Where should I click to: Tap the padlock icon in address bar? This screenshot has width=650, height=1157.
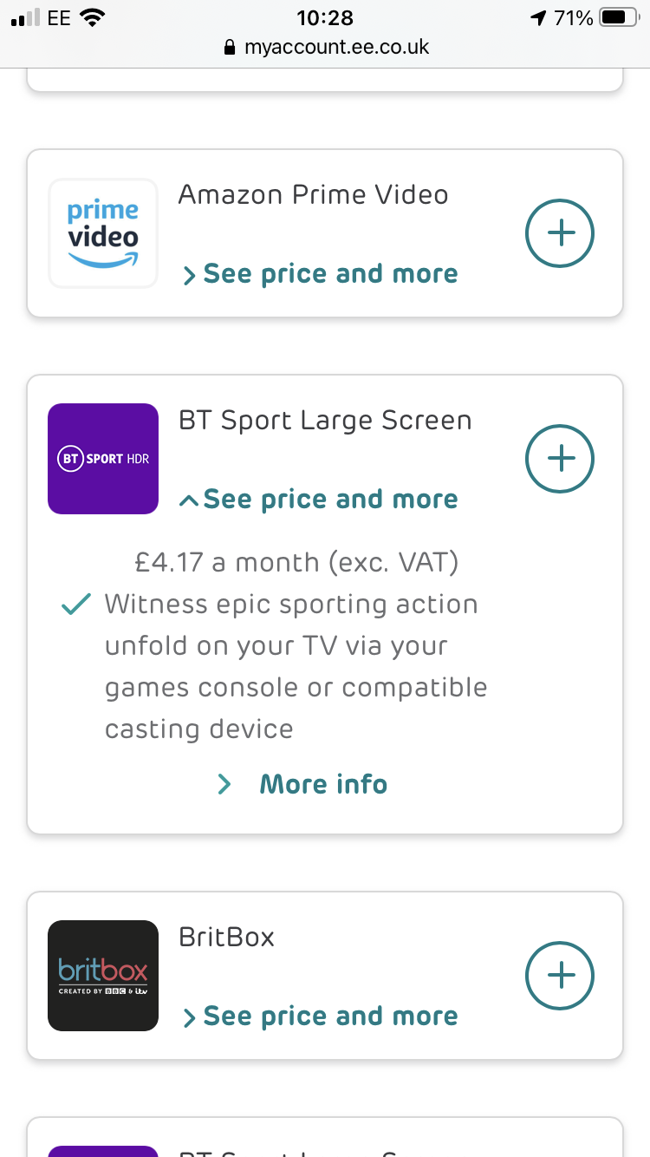(230, 48)
